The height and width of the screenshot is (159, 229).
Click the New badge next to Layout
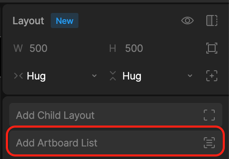pyautogui.click(x=65, y=21)
